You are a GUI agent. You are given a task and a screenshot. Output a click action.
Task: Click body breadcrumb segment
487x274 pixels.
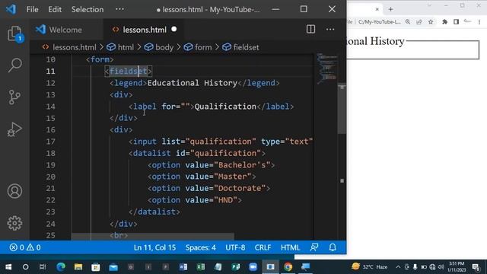(x=159, y=47)
